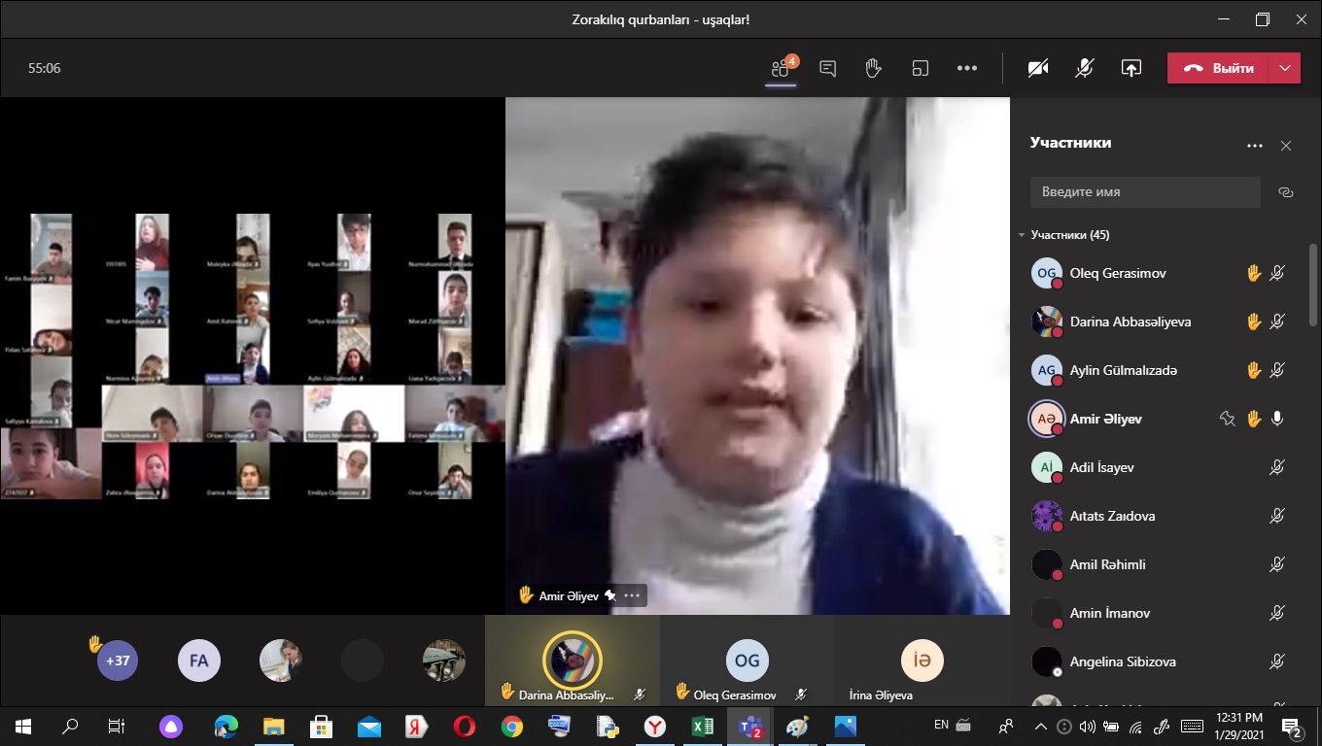Screen dimensions: 1322x746
Task: Click the participants panel scrollbar
Action: (1314, 284)
